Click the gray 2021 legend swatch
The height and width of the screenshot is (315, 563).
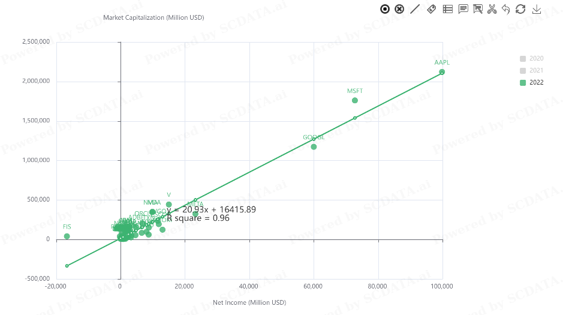pos(523,70)
